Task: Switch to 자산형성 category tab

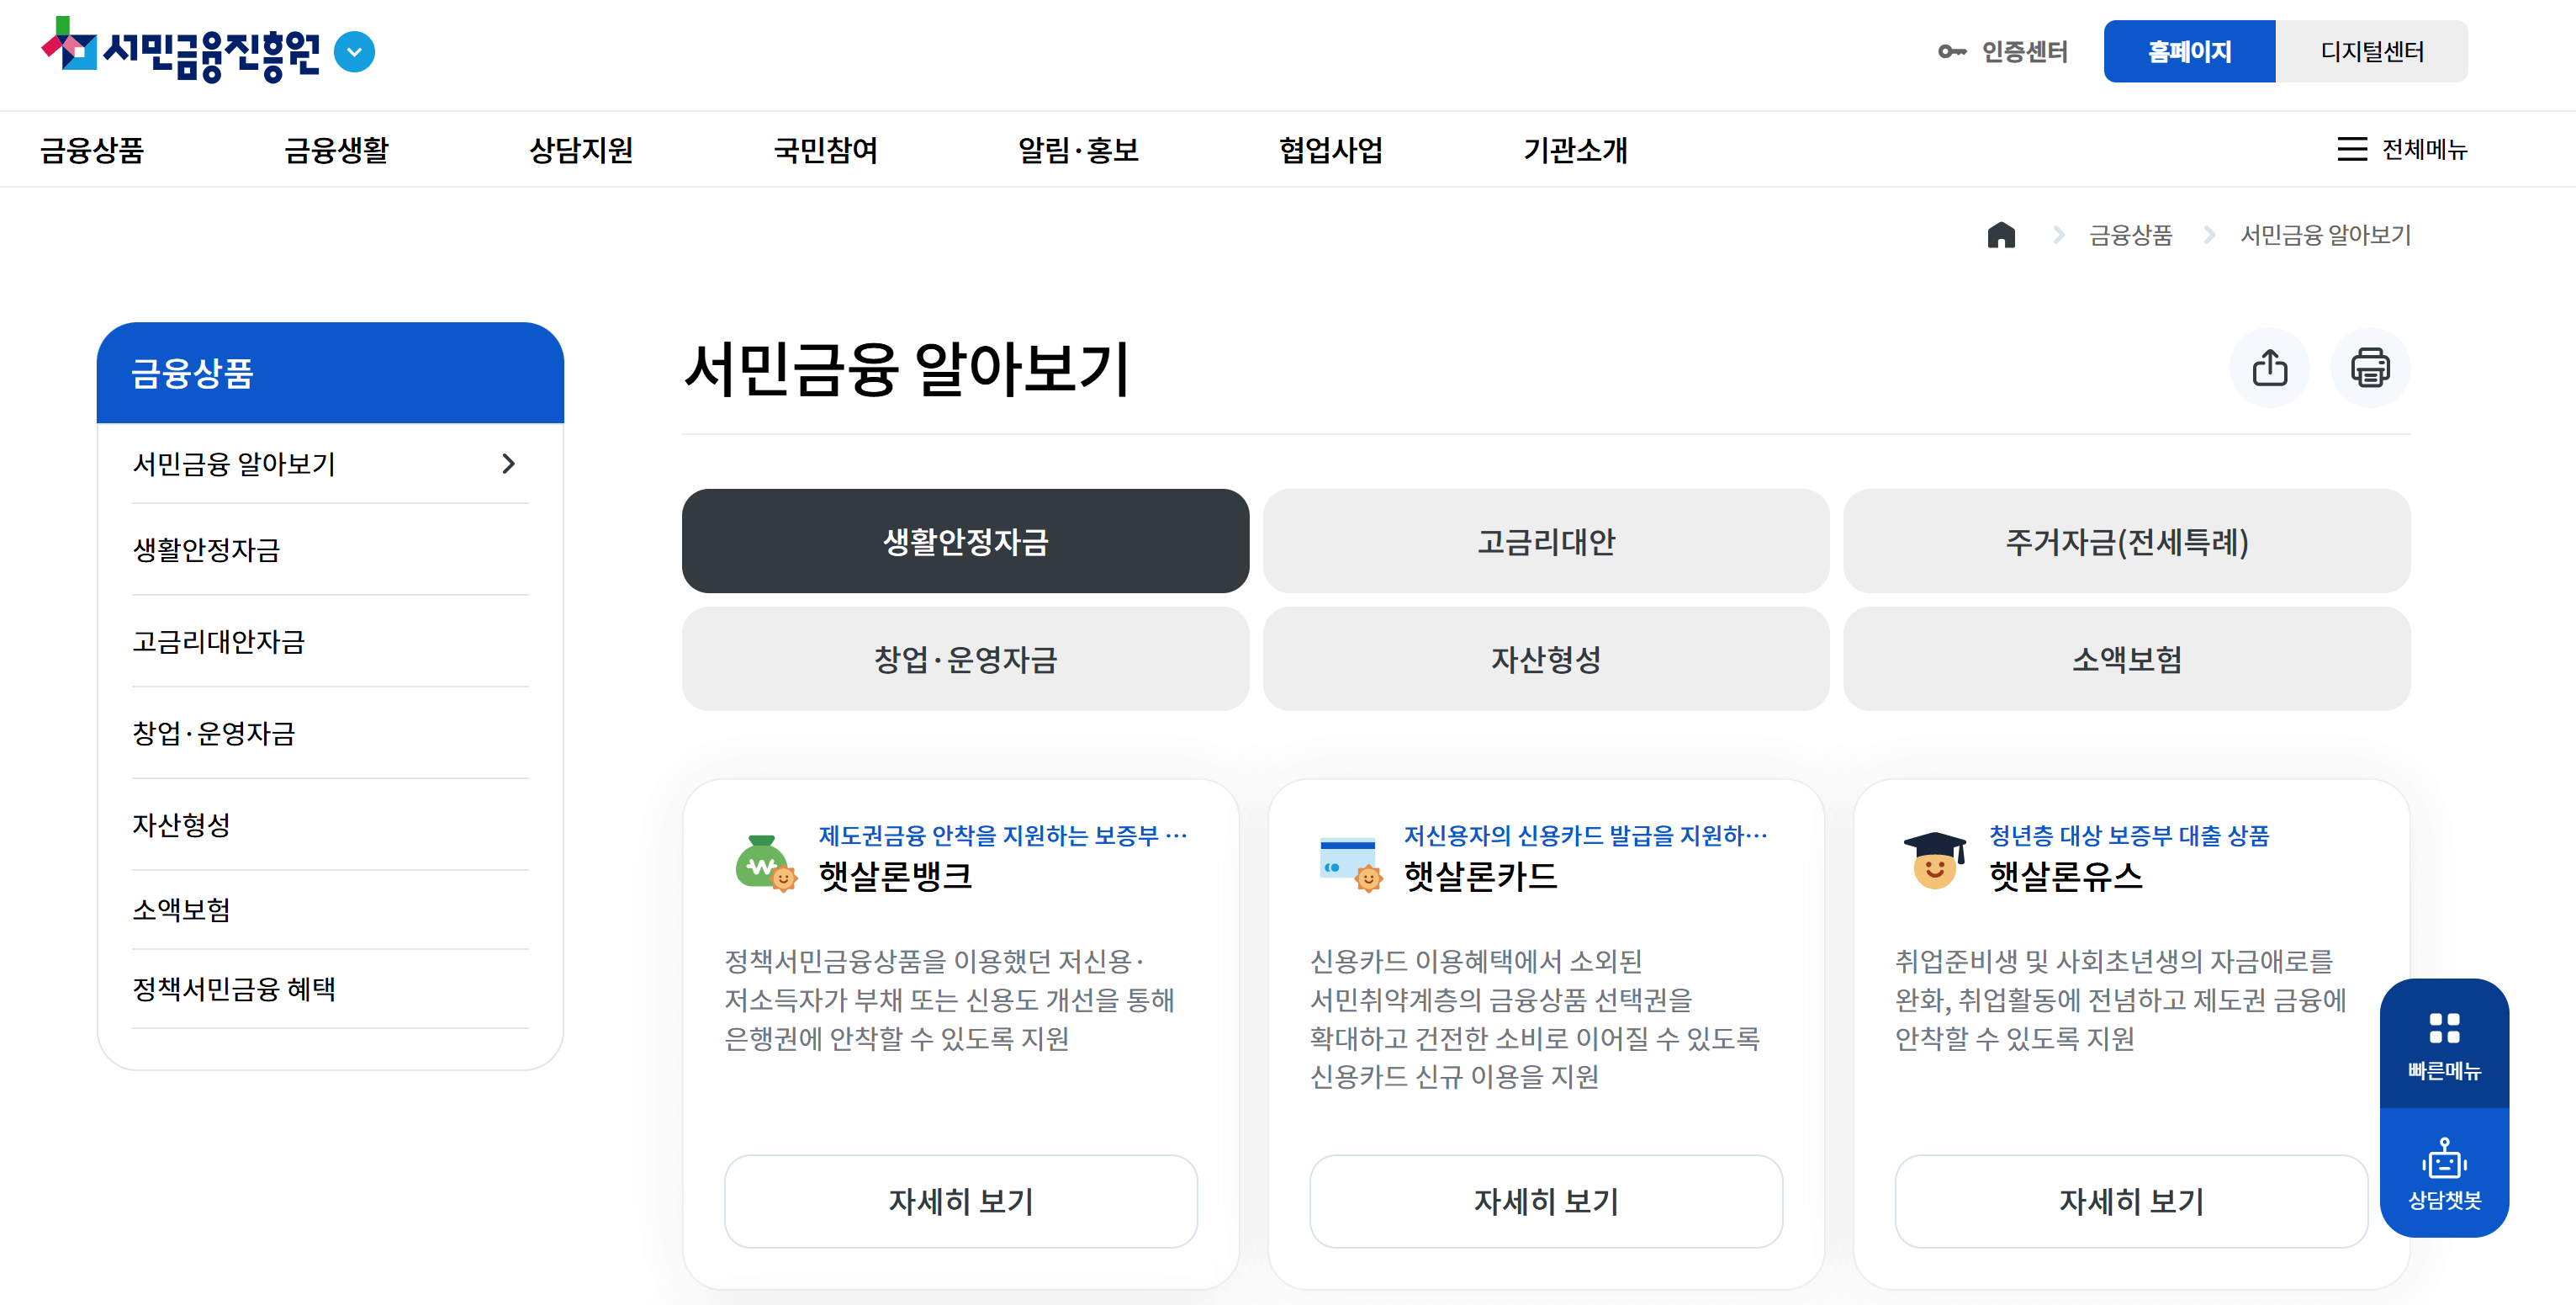Action: pyautogui.click(x=1545, y=659)
